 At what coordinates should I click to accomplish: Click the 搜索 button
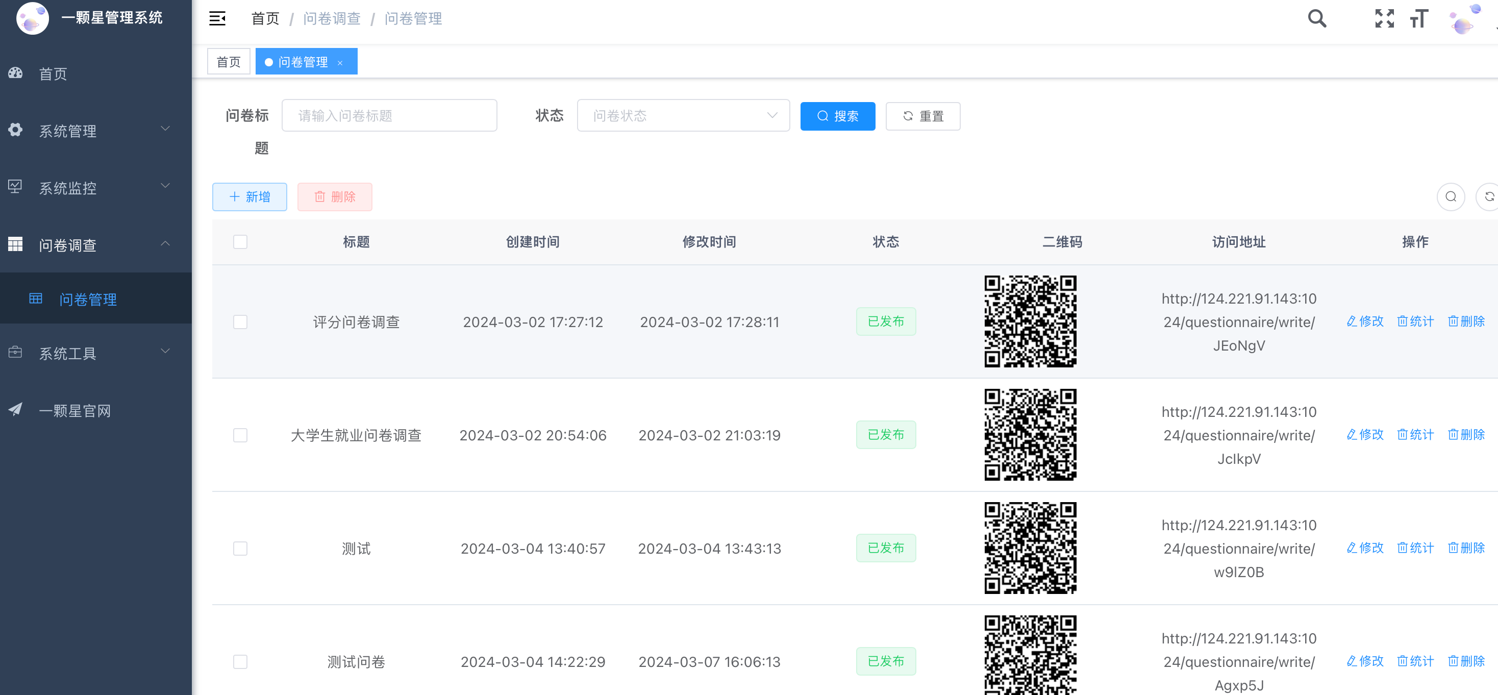click(837, 116)
